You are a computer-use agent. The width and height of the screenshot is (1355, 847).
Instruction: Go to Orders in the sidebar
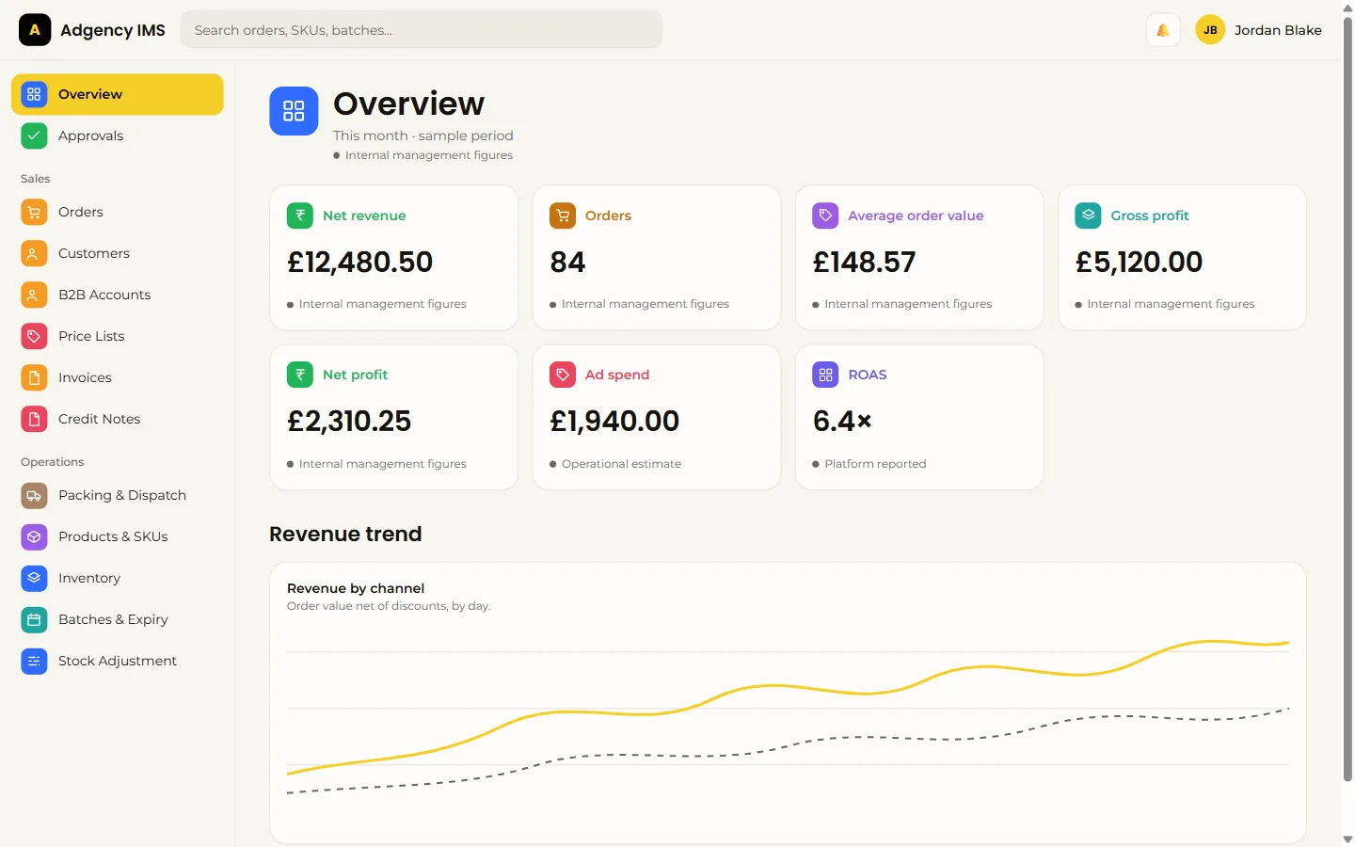(118, 213)
